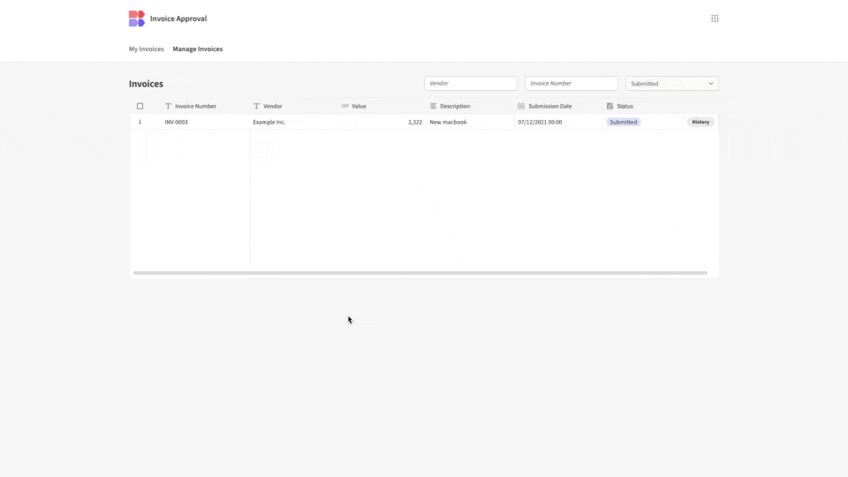This screenshot has height=477, width=848.
Task: Click the status icon beside Status column
Action: click(609, 106)
